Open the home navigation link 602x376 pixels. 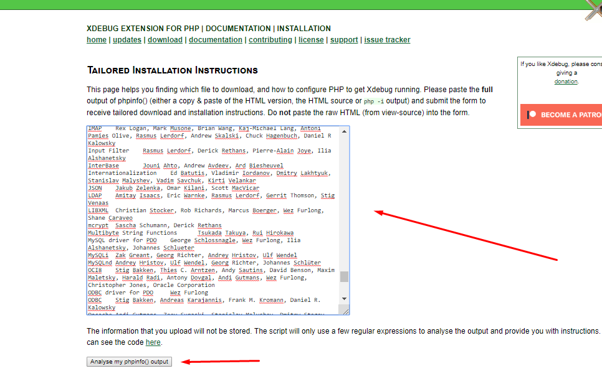pos(97,40)
